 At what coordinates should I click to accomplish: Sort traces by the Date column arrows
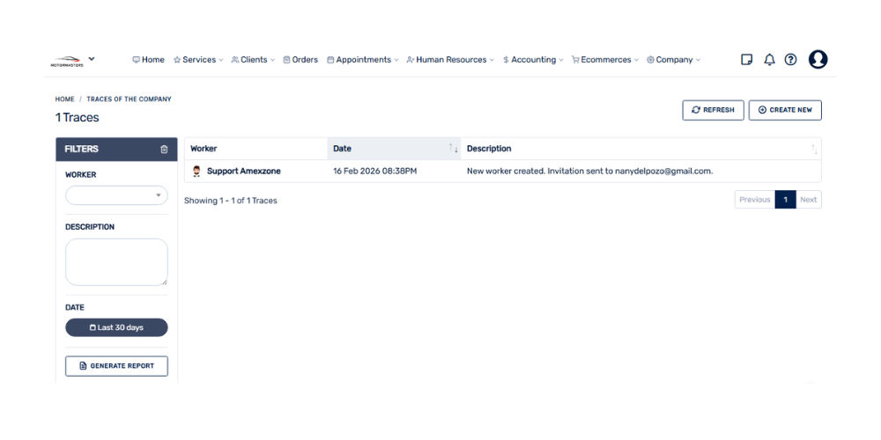pos(453,149)
